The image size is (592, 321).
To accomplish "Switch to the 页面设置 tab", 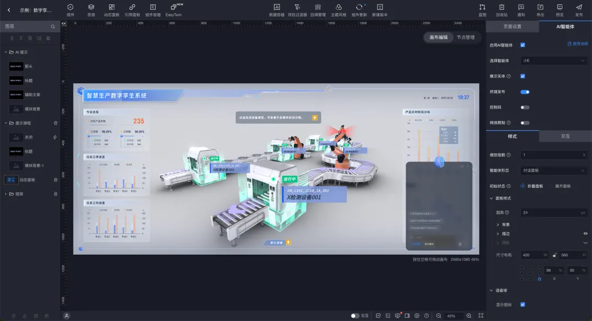I will (513, 26).
